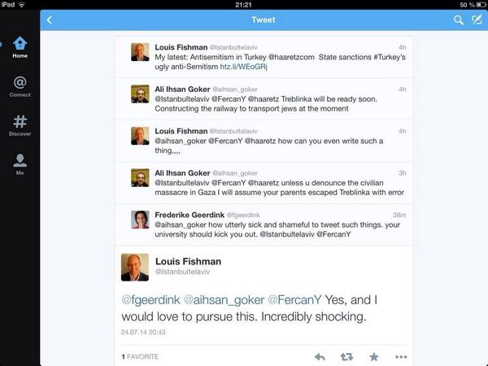The width and height of the screenshot is (488, 366).
Task: Open Frederike Geerdink's profile picture
Action: 140,220
